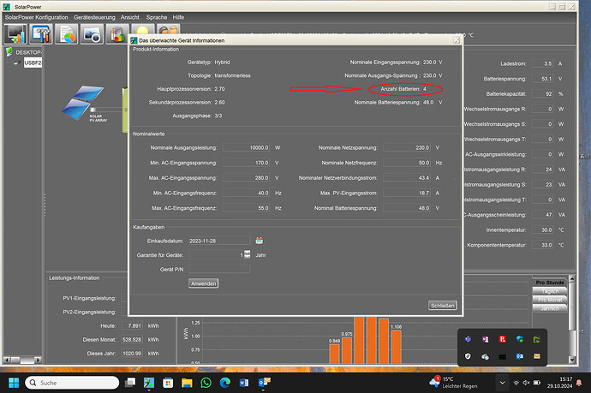Open the Gerätesteuerung menu

94,17
